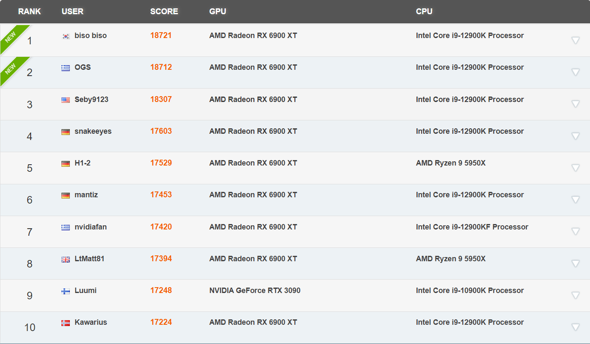The width and height of the screenshot is (590, 344).
Task: Click the SCORE column header
Action: [x=164, y=11]
